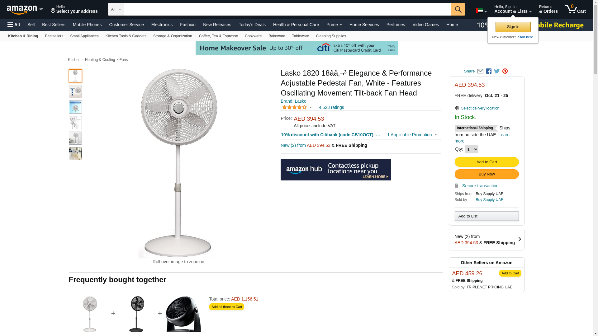Open the All hamburger menu
The image size is (598, 336).
click(14, 25)
